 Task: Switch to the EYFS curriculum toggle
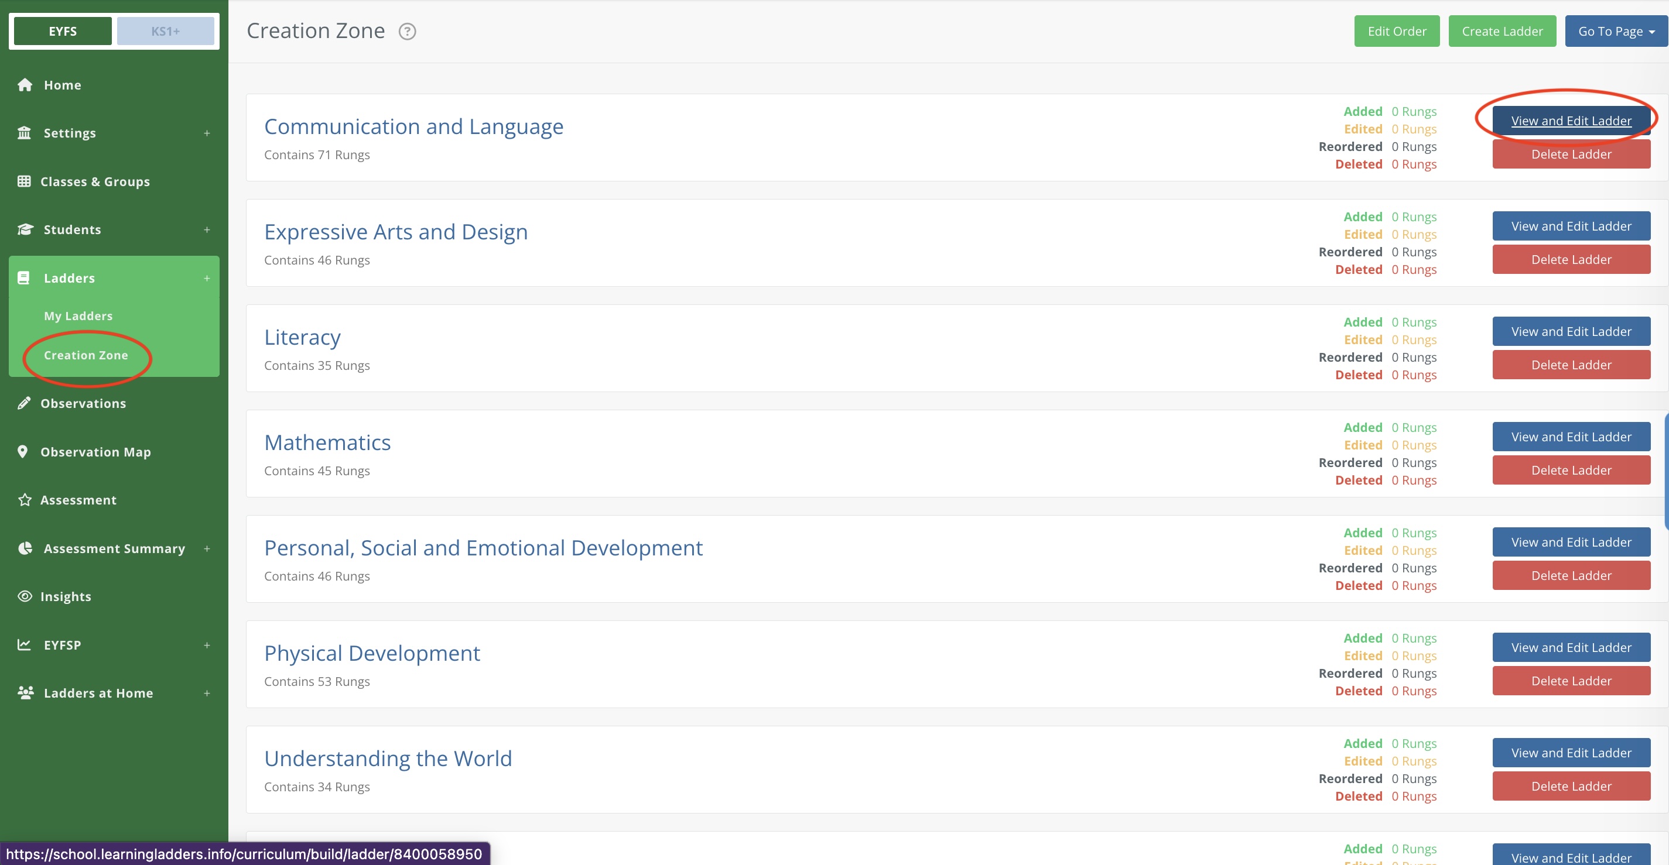pos(63,31)
